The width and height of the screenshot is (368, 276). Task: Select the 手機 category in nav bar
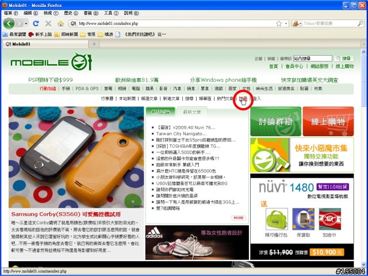click(66, 89)
